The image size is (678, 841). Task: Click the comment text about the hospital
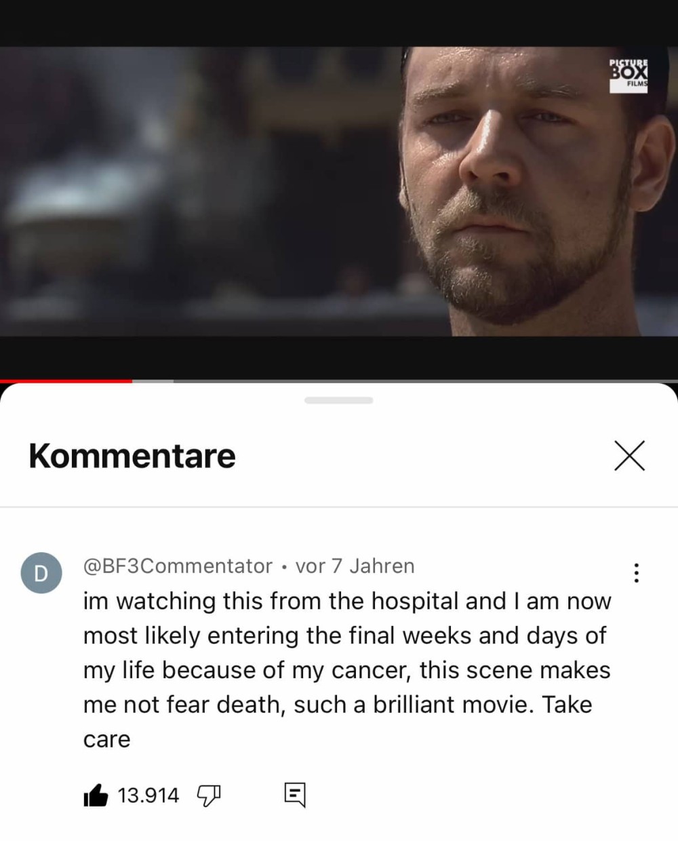pos(347,669)
